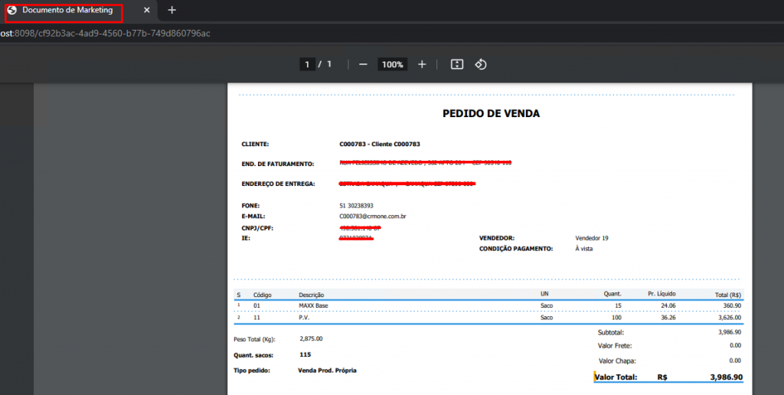Close the Documento de Marketing tab

coord(147,11)
